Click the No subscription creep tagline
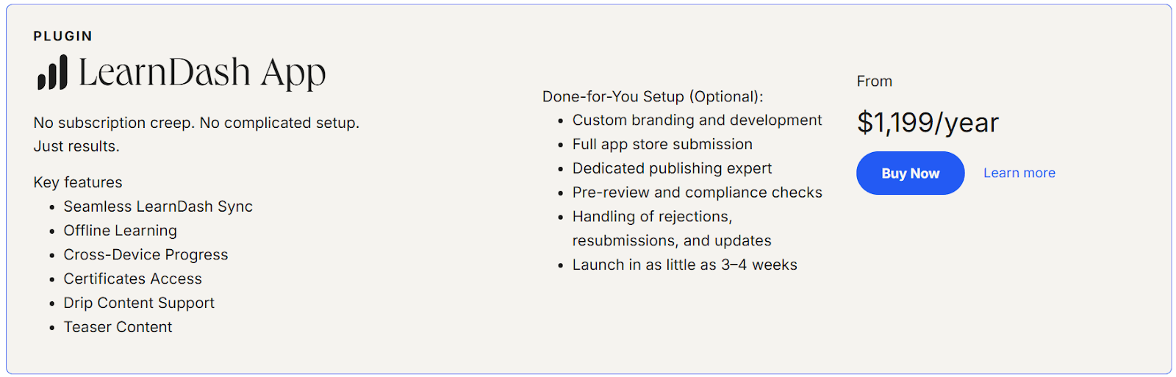The width and height of the screenshot is (1176, 377). [x=196, y=123]
